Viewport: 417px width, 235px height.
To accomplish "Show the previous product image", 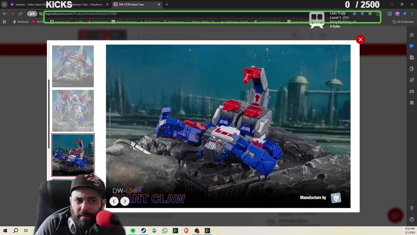I will 114,201.
